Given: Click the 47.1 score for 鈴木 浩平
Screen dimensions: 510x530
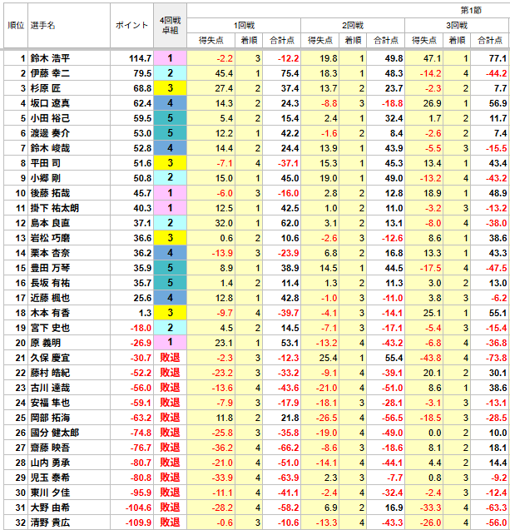Looking at the screenshot, I should [x=433, y=58].
